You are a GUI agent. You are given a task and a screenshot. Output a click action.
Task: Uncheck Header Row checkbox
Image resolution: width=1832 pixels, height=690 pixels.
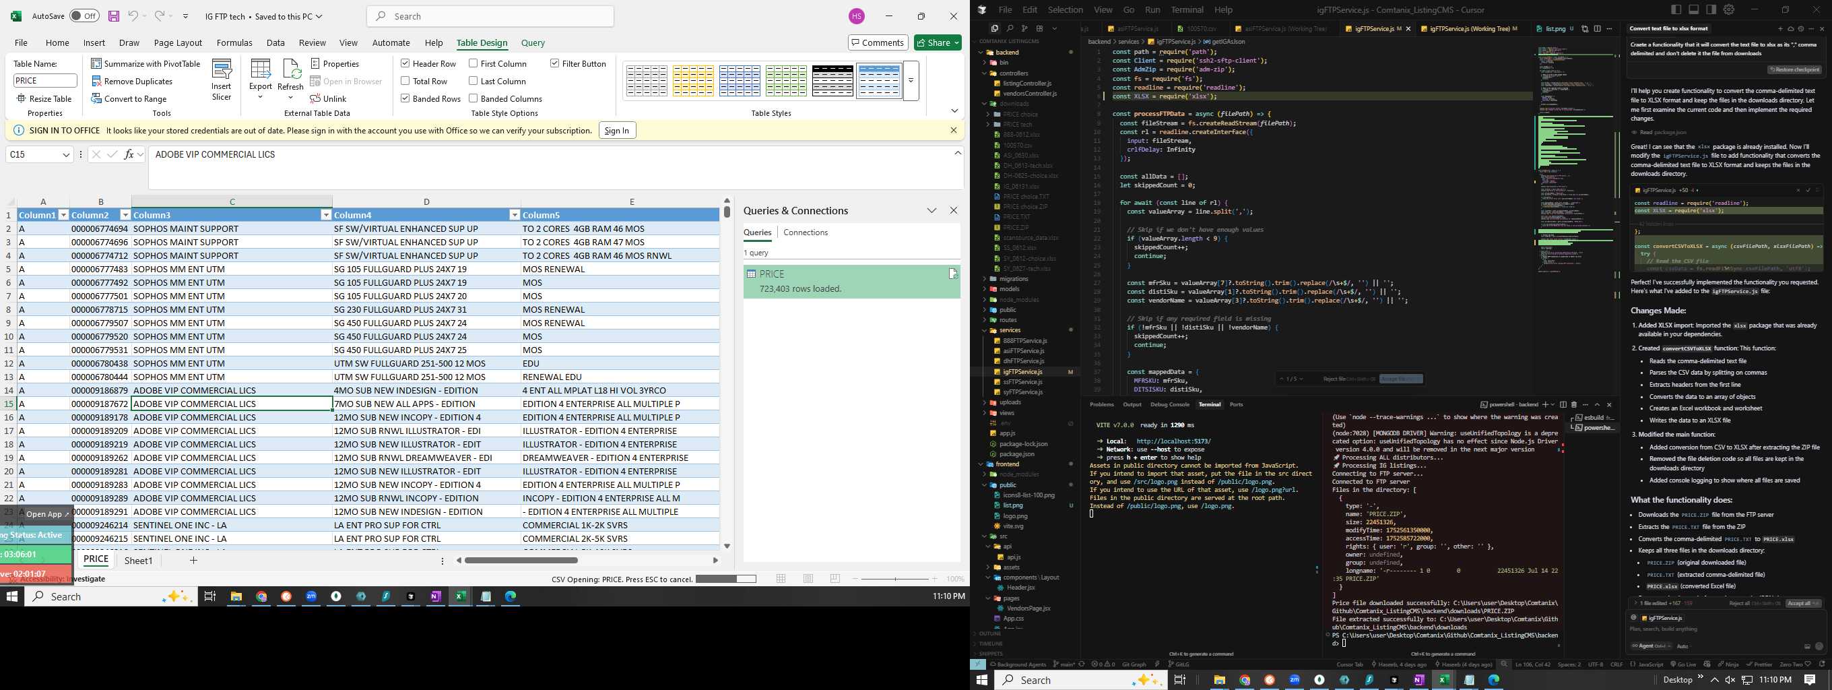[405, 63]
